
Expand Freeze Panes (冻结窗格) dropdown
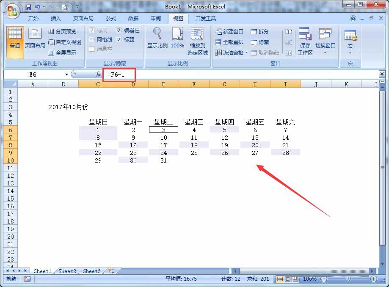click(246, 52)
